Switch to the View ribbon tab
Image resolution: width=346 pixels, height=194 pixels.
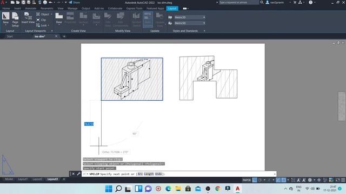point(61,9)
